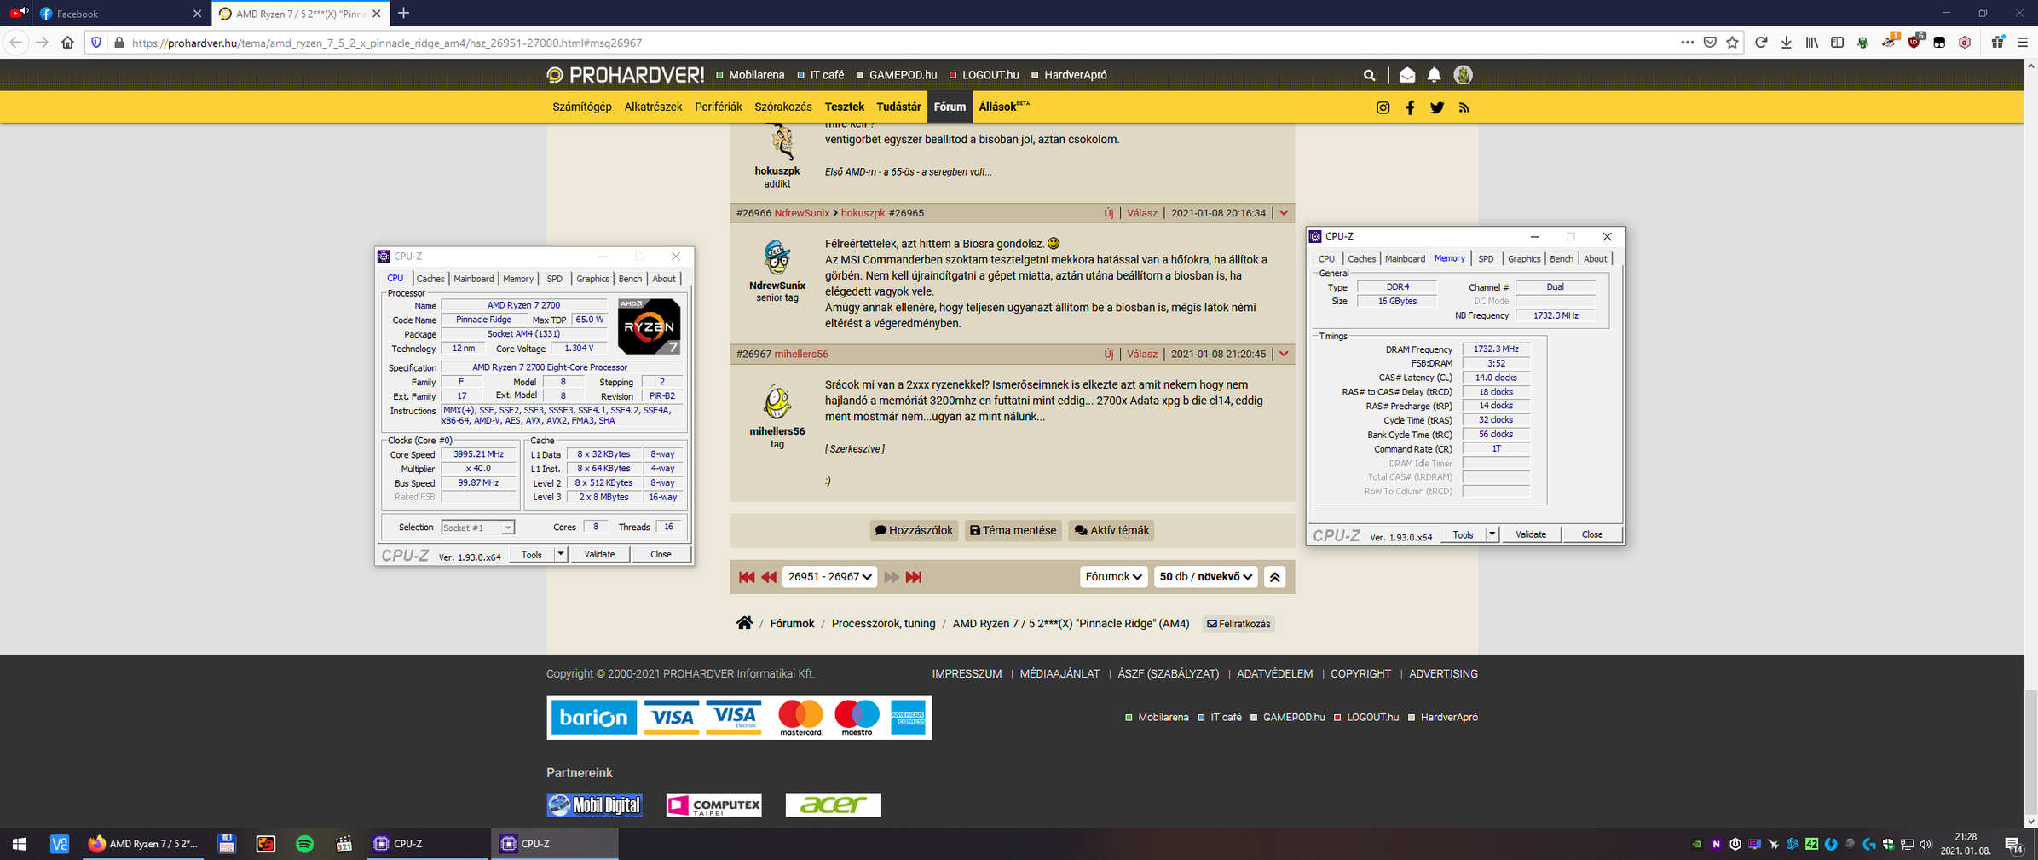Open page actions three-dot menu in address bar

tap(1687, 43)
